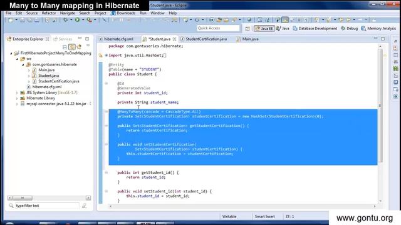Click the green Run button

point(77,19)
